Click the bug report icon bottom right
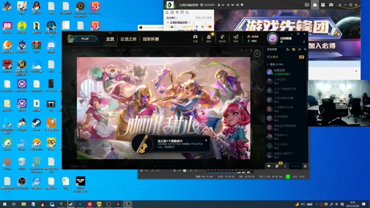Screen dimensions: 370x208 tap(305, 166)
